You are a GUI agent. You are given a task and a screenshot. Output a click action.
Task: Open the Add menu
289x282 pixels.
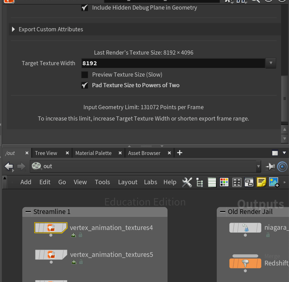click(26, 182)
